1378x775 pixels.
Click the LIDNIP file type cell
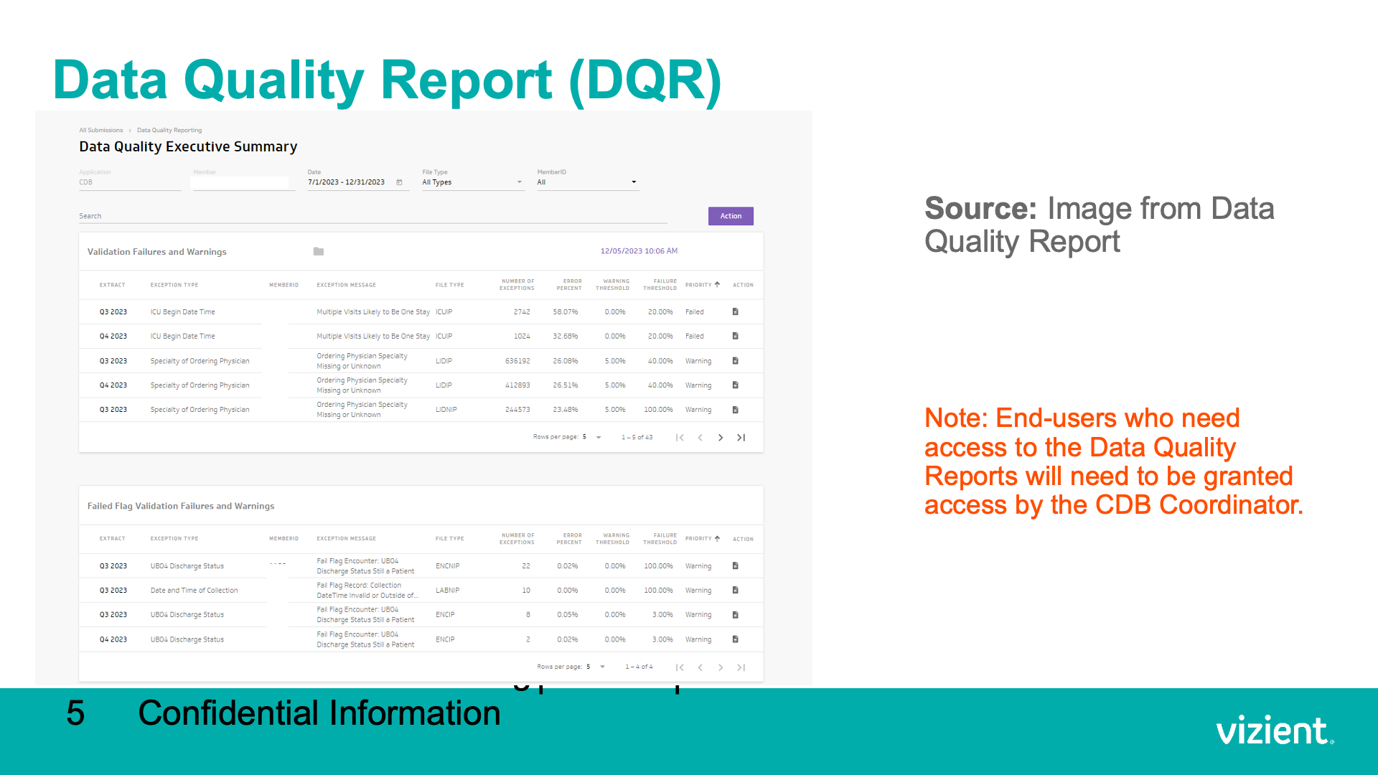click(x=446, y=410)
